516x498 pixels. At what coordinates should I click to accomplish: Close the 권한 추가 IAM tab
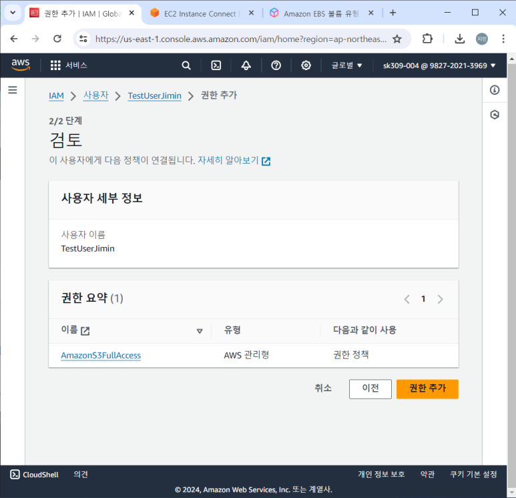[132, 13]
